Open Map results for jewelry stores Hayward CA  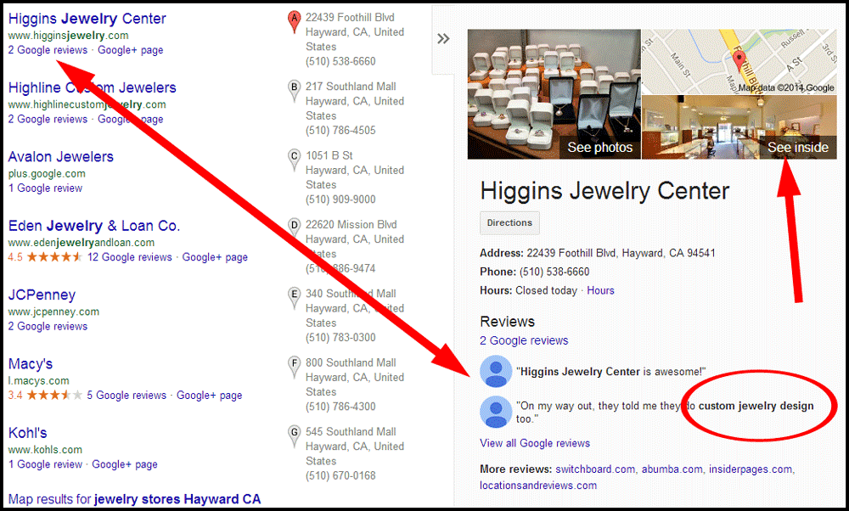coord(134,499)
